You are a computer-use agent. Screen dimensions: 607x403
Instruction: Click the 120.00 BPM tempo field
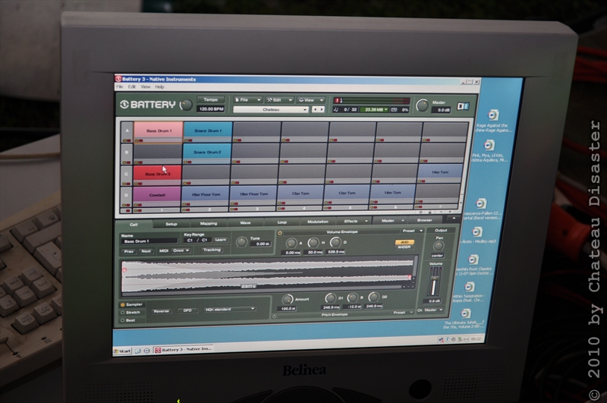tap(211, 109)
